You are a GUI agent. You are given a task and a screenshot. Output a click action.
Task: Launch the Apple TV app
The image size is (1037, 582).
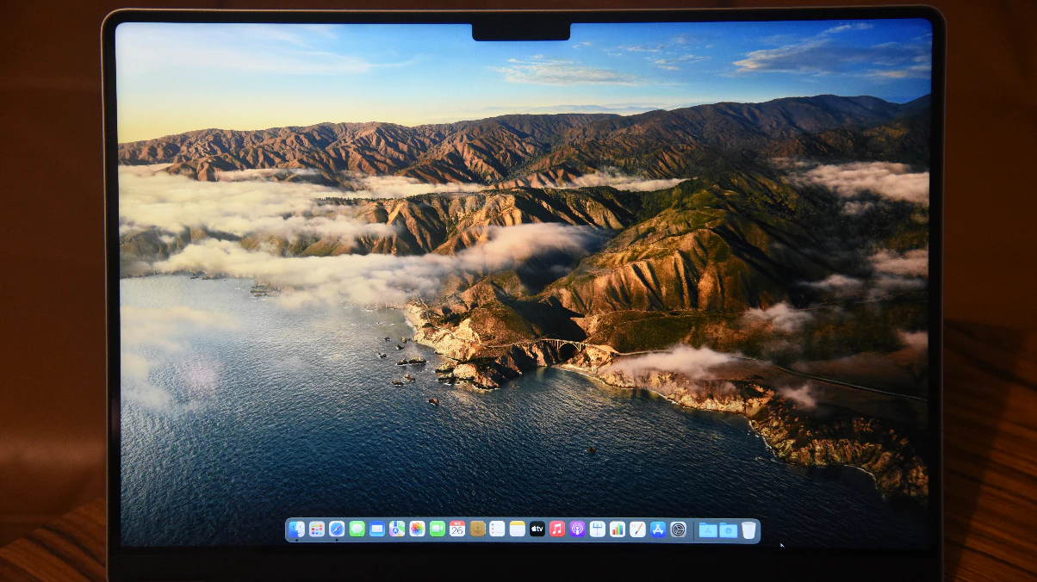(x=537, y=529)
